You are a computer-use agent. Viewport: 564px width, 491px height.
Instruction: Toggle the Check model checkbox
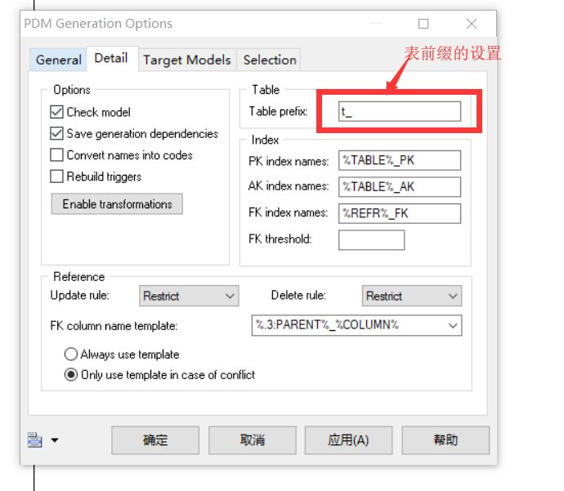coord(57,112)
